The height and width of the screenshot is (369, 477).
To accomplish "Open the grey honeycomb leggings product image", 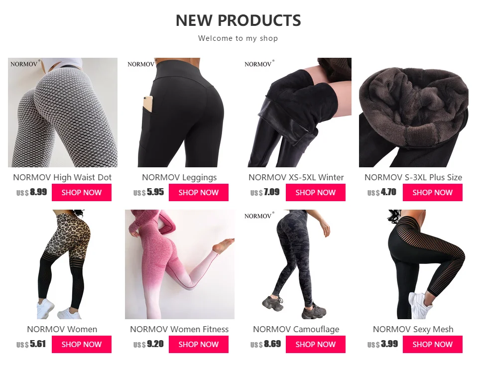I will (x=63, y=112).
